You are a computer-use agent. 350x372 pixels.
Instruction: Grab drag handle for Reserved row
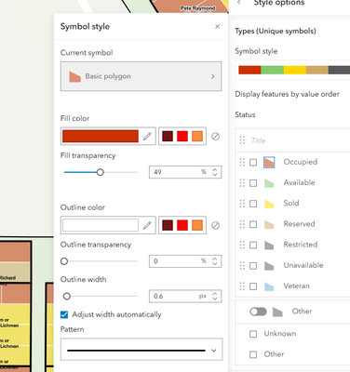tap(242, 224)
